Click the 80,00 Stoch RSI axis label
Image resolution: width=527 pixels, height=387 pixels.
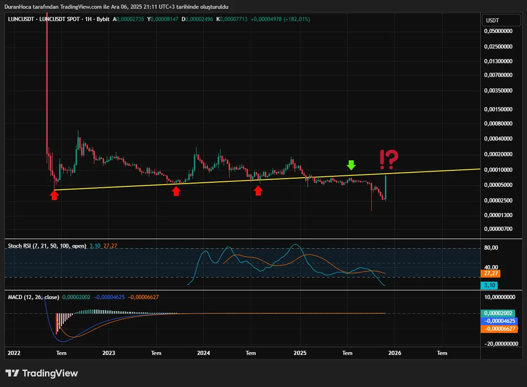click(x=491, y=248)
